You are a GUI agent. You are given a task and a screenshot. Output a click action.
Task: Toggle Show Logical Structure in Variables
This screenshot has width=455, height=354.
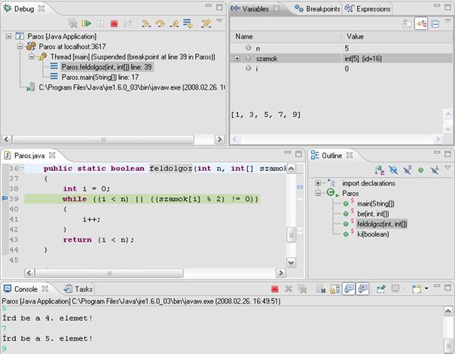pyautogui.click(x=421, y=23)
